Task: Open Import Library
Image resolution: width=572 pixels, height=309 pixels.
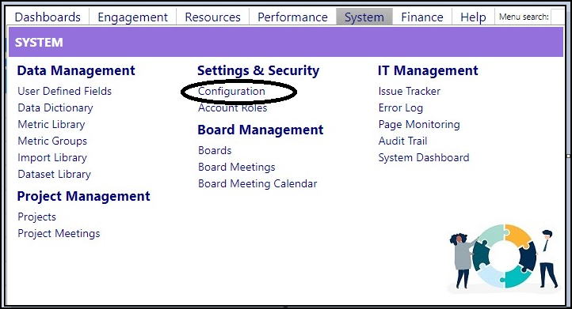Action: 52,157
